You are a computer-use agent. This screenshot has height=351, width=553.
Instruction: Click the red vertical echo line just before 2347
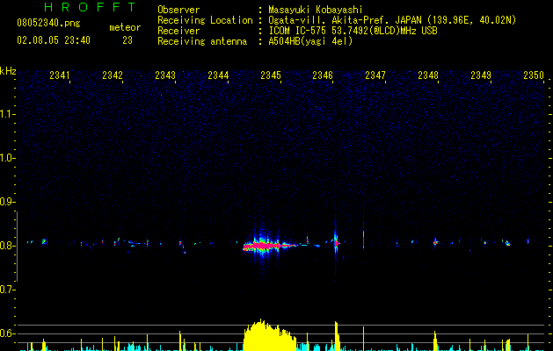pyautogui.click(x=364, y=240)
